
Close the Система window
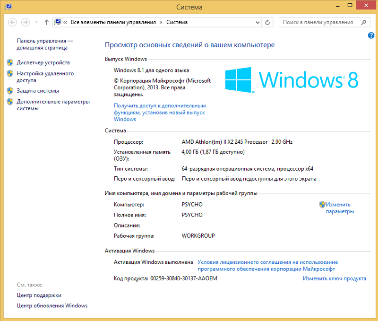(366, 5)
